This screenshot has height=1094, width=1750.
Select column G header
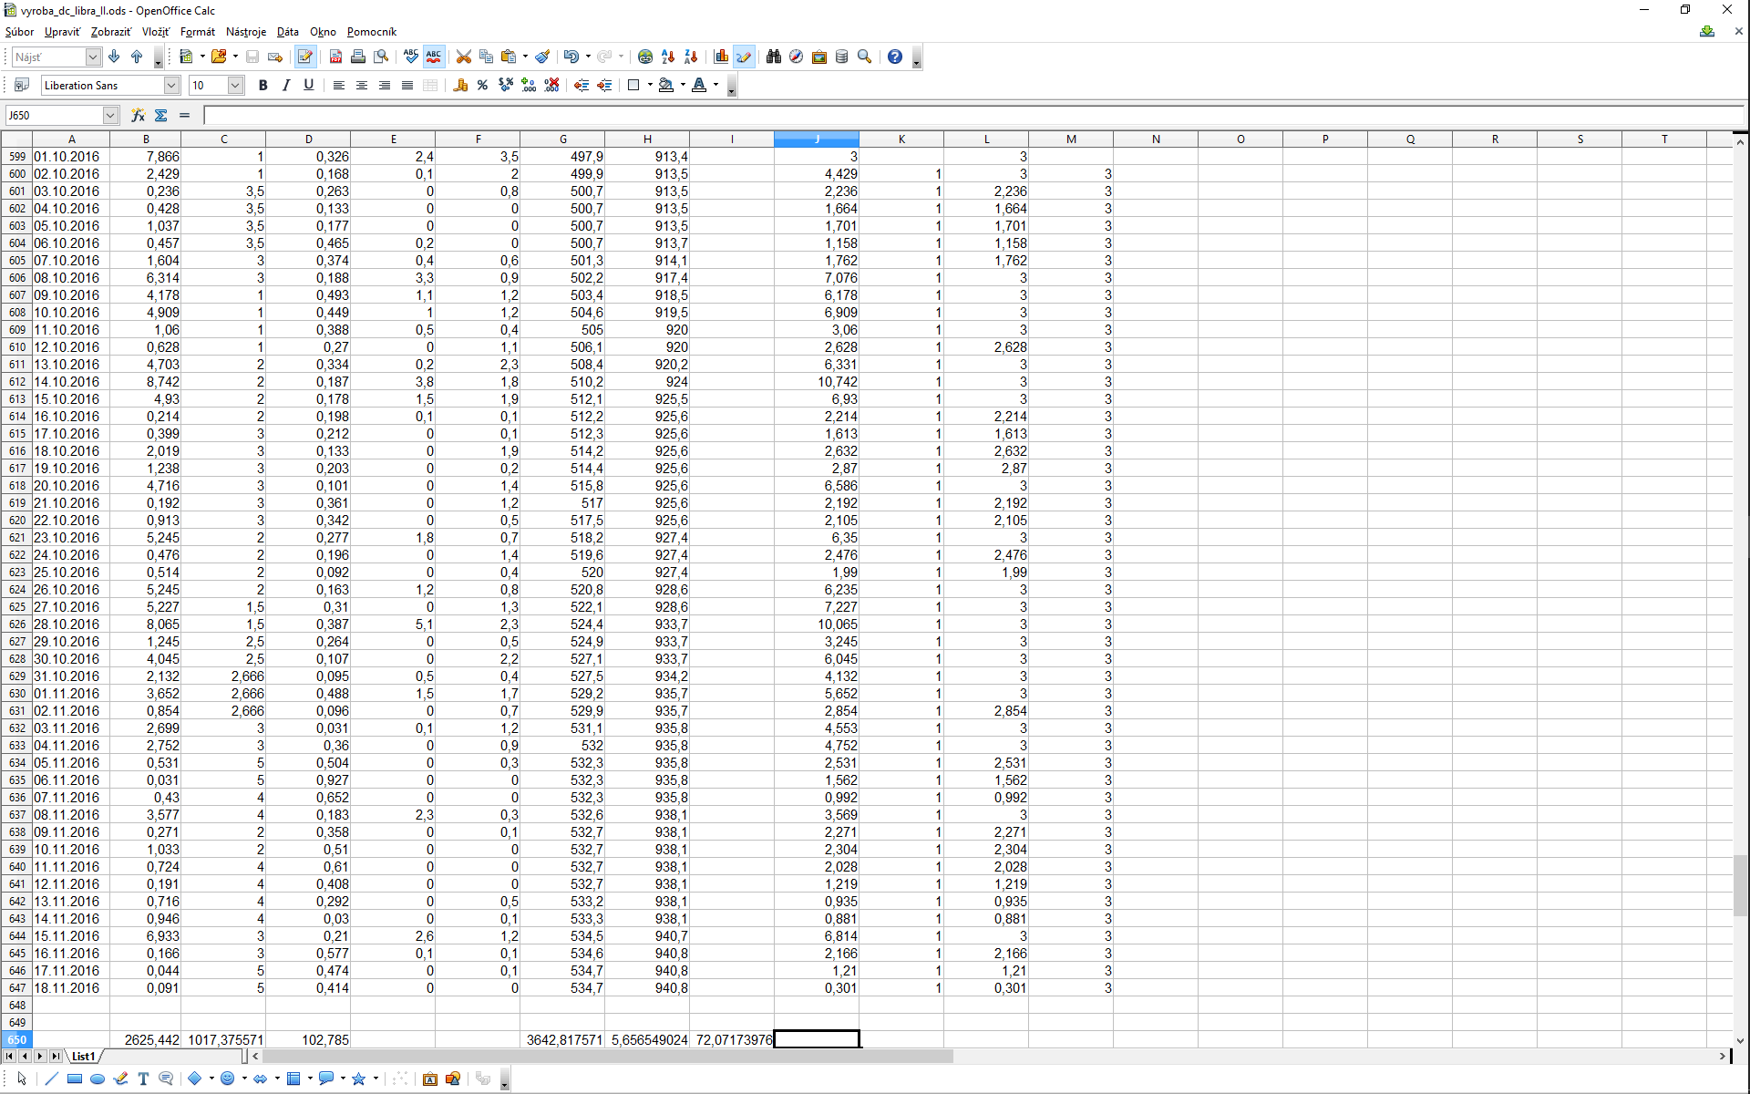pyautogui.click(x=562, y=139)
